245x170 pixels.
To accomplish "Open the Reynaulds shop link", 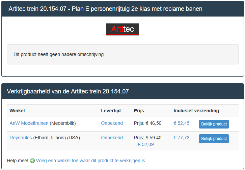I will (21, 138).
